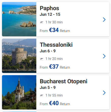
Task: Click the plane icon beside 1 hr 55 min
Action: tap(42, 95)
